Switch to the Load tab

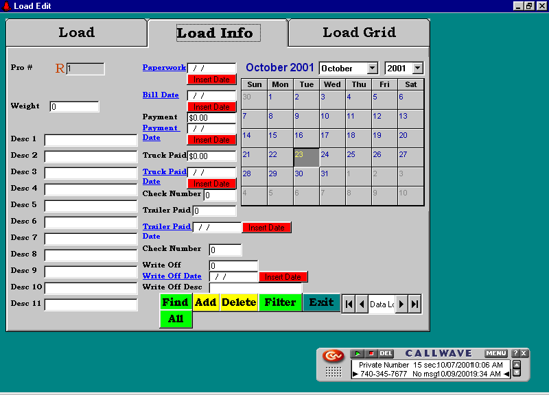76,32
